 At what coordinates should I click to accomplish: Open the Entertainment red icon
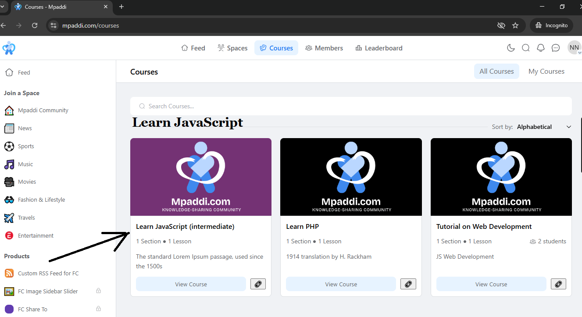pyautogui.click(x=9, y=235)
